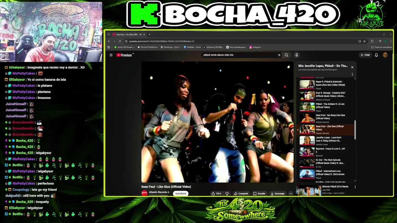The width and height of the screenshot is (397, 223).
Task: Close the Sean Paul browser tab
Action: click(x=144, y=34)
